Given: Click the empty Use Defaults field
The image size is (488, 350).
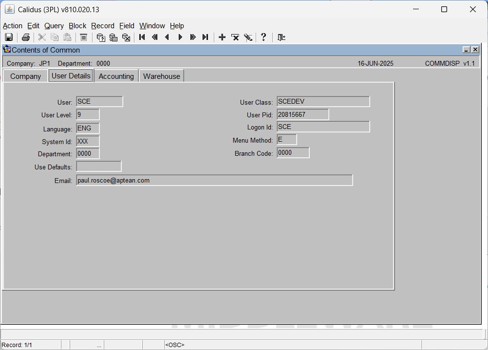Looking at the screenshot, I should tap(99, 166).
